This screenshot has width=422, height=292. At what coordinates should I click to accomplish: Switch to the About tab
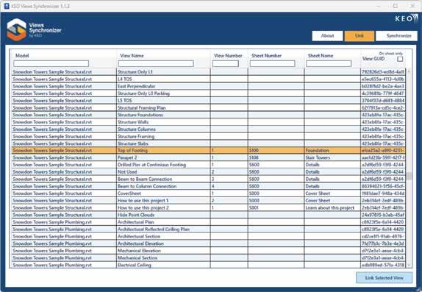pos(328,36)
